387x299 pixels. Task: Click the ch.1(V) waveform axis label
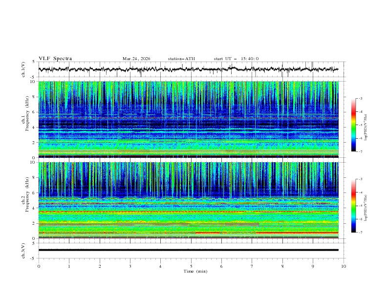click(23, 69)
